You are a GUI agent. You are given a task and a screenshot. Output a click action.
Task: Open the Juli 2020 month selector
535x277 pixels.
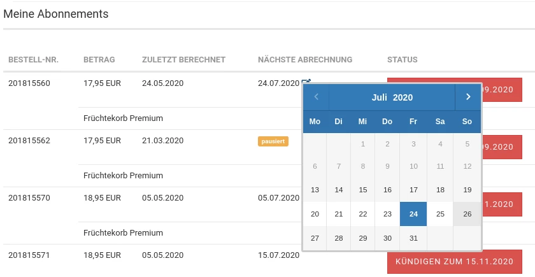[x=392, y=97]
